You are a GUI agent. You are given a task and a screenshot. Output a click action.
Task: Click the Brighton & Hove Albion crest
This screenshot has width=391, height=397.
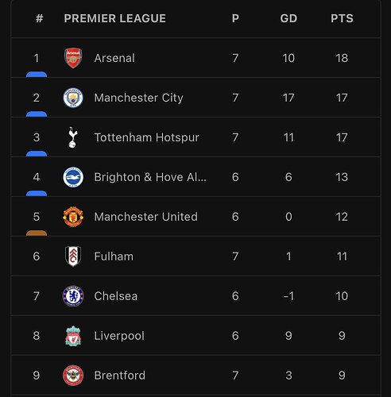pos(73,177)
